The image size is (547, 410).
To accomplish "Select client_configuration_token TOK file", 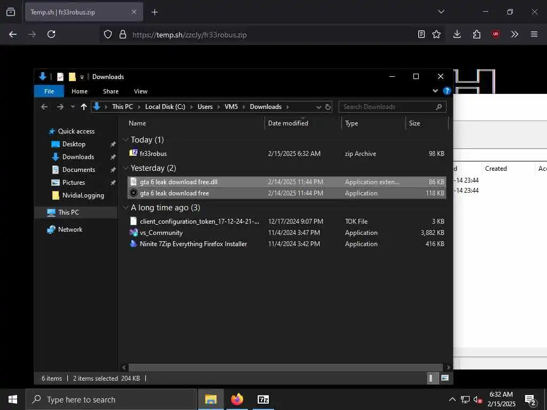I will point(287,222).
